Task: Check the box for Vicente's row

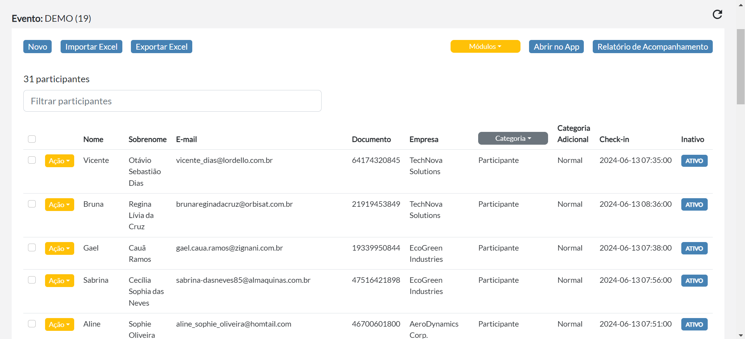Action: click(x=32, y=160)
